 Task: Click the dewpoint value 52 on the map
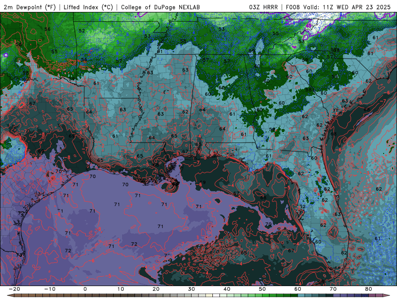(82, 31)
